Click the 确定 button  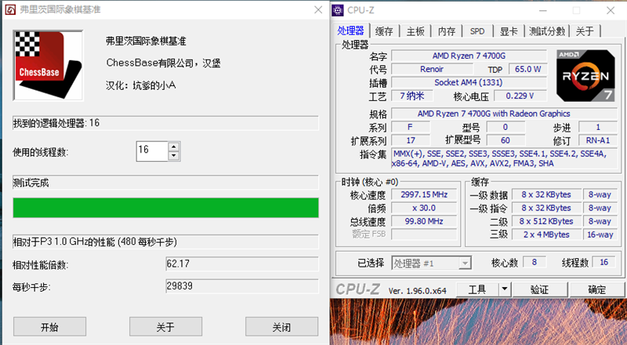(597, 289)
